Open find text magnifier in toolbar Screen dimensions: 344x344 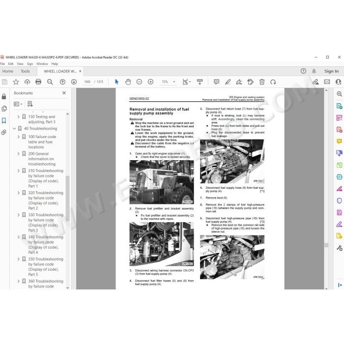(50, 82)
